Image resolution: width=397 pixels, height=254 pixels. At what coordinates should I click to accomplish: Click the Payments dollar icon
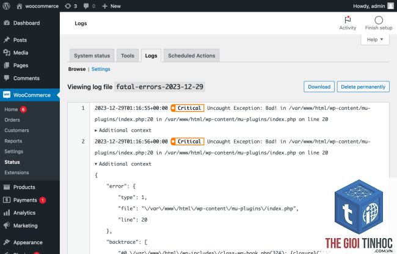[7, 200]
